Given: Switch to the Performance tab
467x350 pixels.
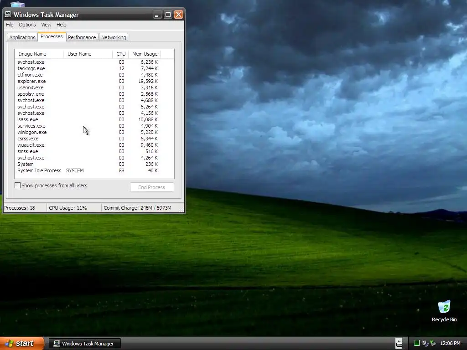Looking at the screenshot, I should tap(82, 37).
